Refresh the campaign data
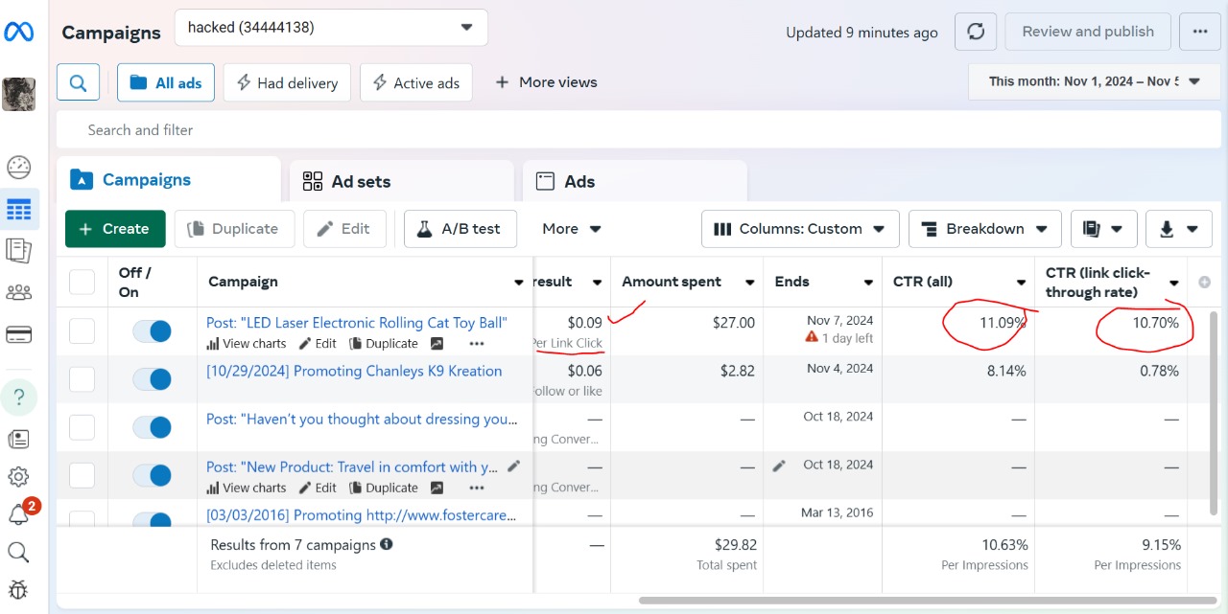The width and height of the screenshot is (1228, 614). (x=976, y=32)
